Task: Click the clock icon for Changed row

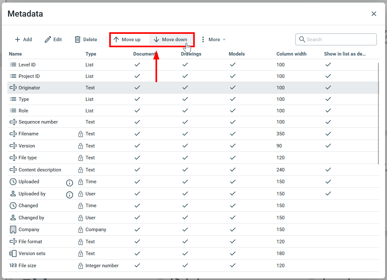Action: (13, 206)
